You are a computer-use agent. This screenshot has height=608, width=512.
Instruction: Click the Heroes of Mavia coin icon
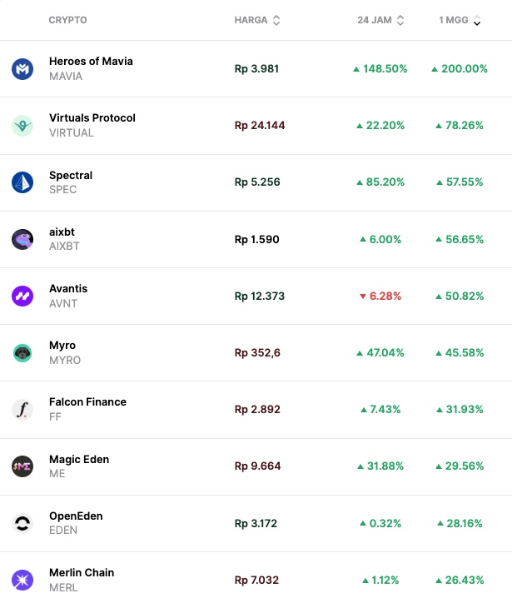tap(22, 69)
